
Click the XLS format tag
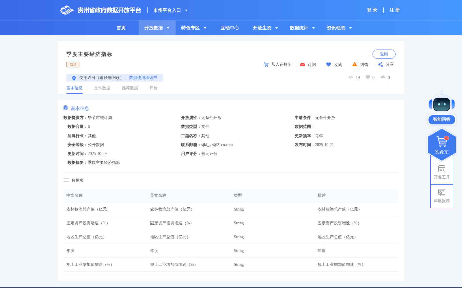click(x=73, y=65)
